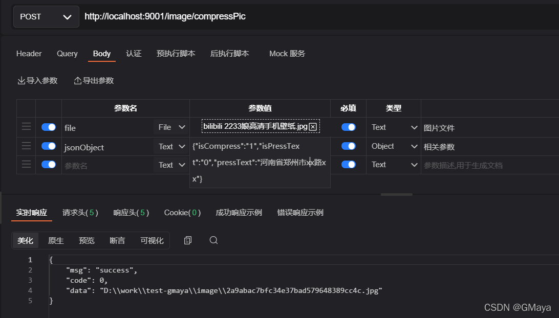Select the Body tab

coord(101,53)
